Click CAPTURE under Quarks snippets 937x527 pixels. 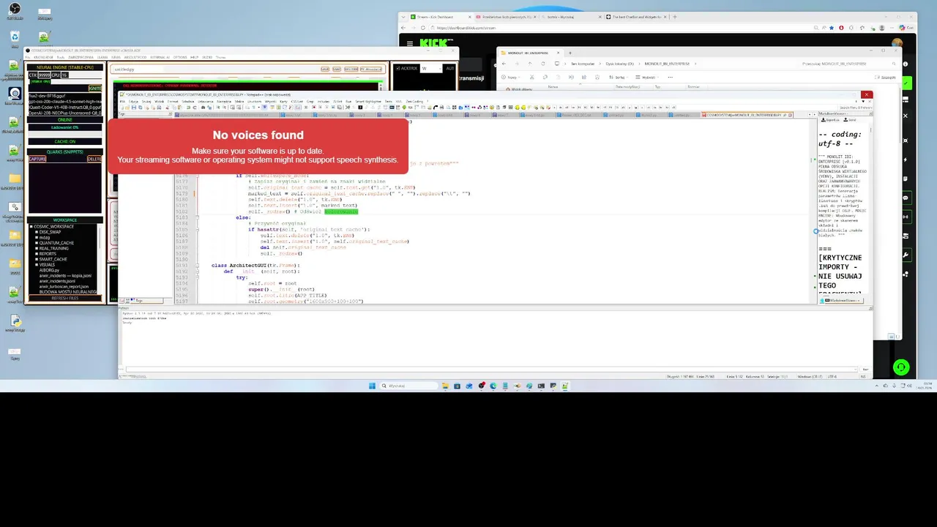[x=37, y=159]
